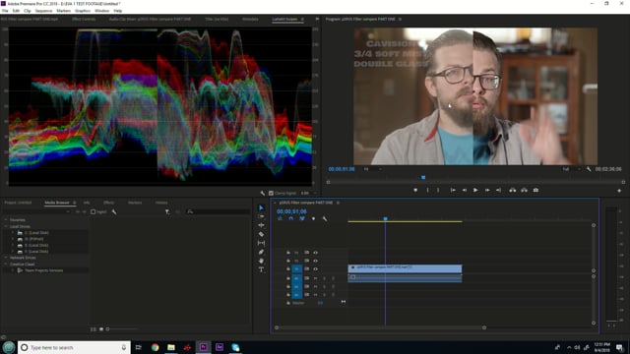630x354 pixels.
Task: Click the Extract button in Program monitor
Action: 525,190
